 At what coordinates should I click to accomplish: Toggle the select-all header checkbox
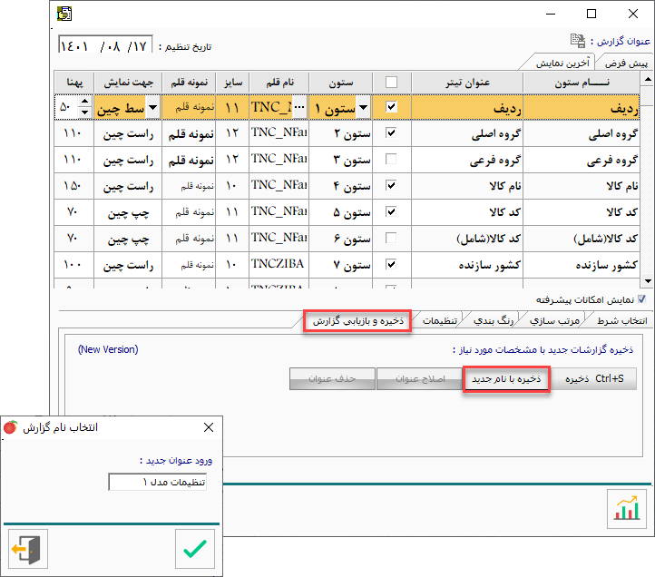click(x=391, y=82)
